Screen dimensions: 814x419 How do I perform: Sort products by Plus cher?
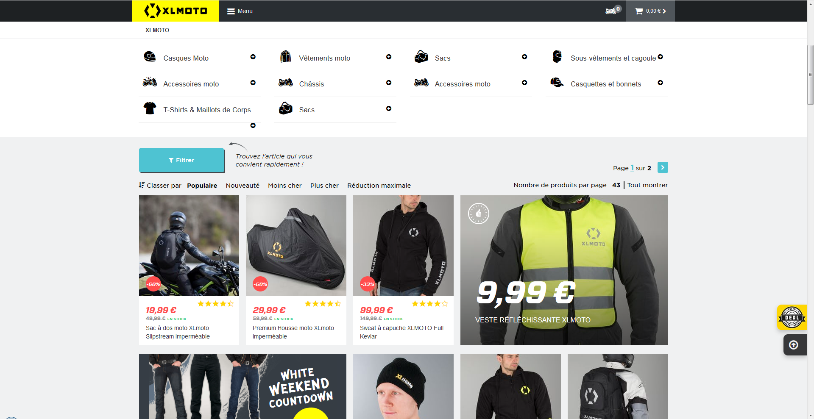[x=324, y=185]
